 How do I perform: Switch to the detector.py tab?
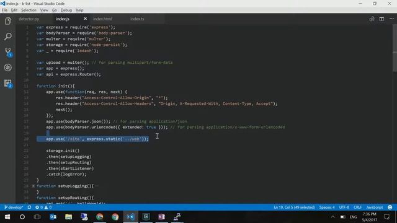tap(29, 19)
